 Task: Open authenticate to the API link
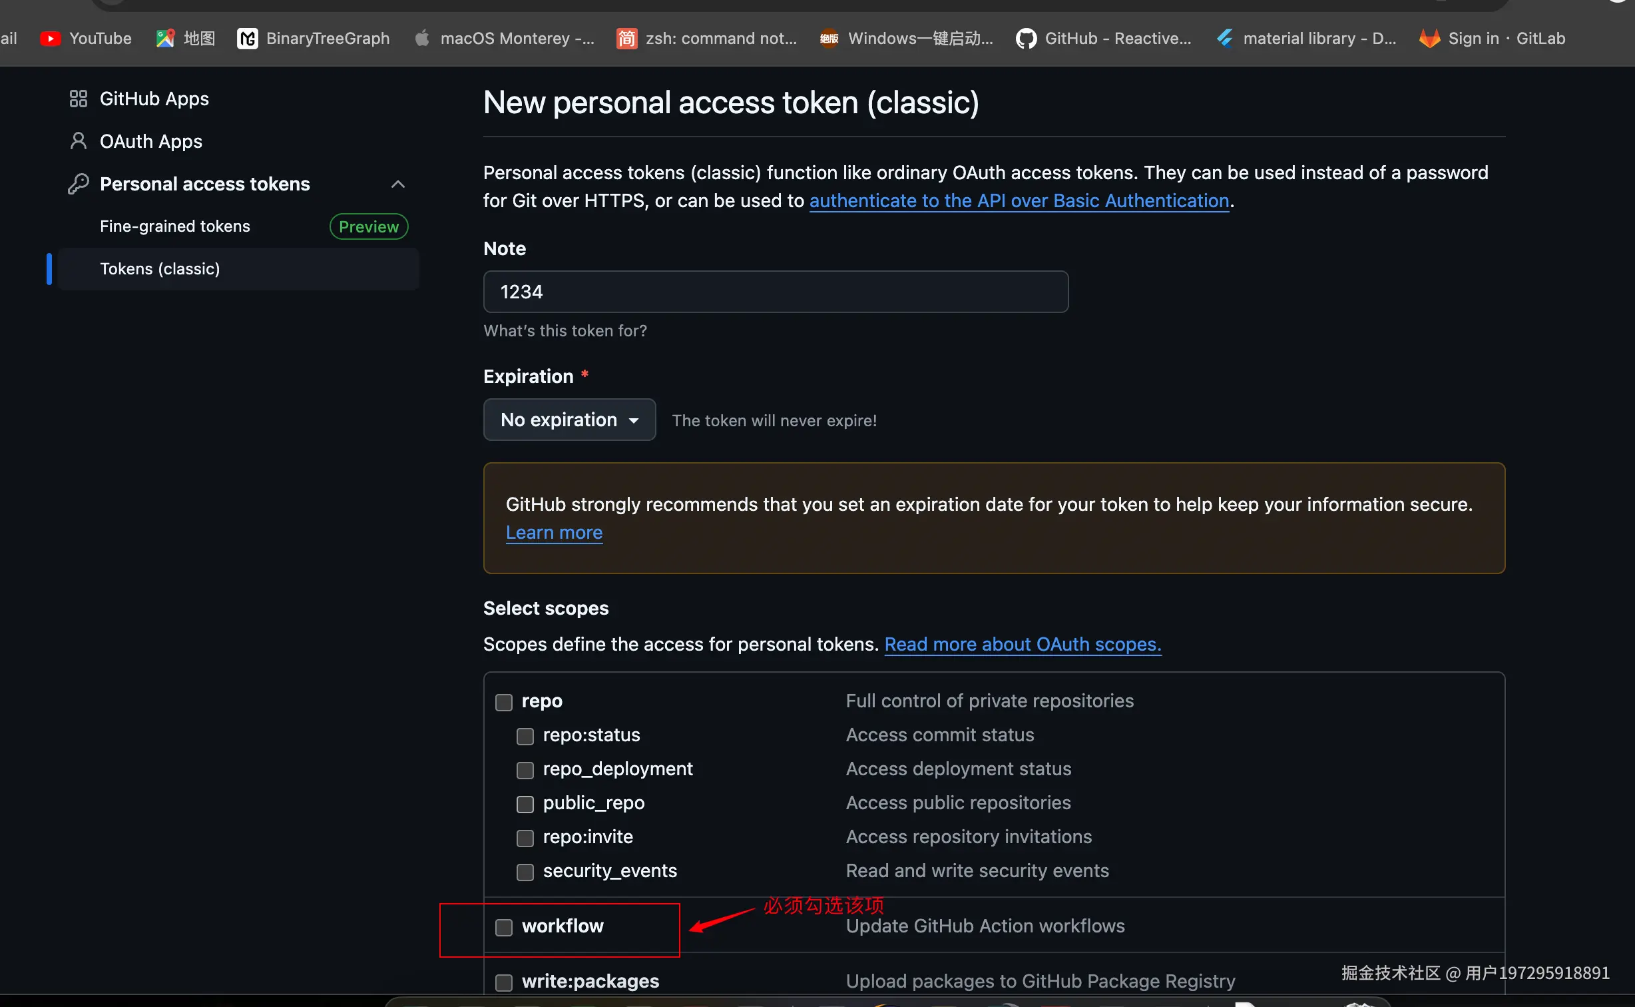[x=1019, y=200]
